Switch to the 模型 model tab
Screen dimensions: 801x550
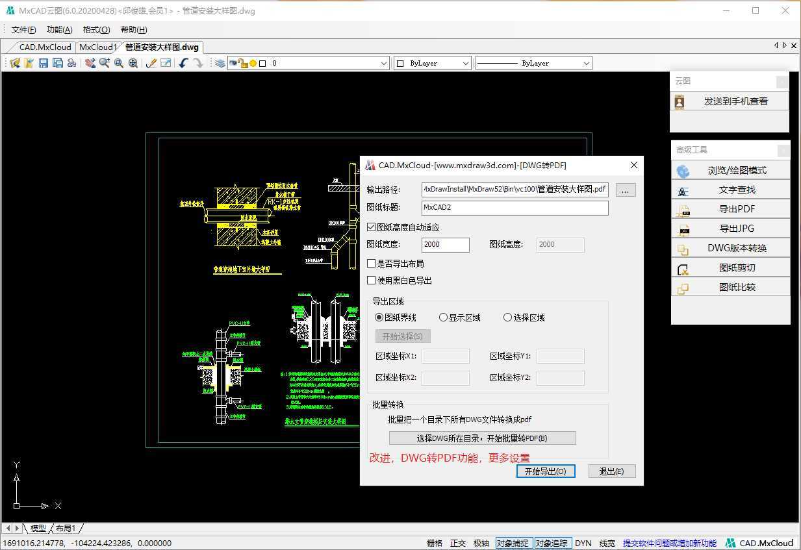(38, 529)
